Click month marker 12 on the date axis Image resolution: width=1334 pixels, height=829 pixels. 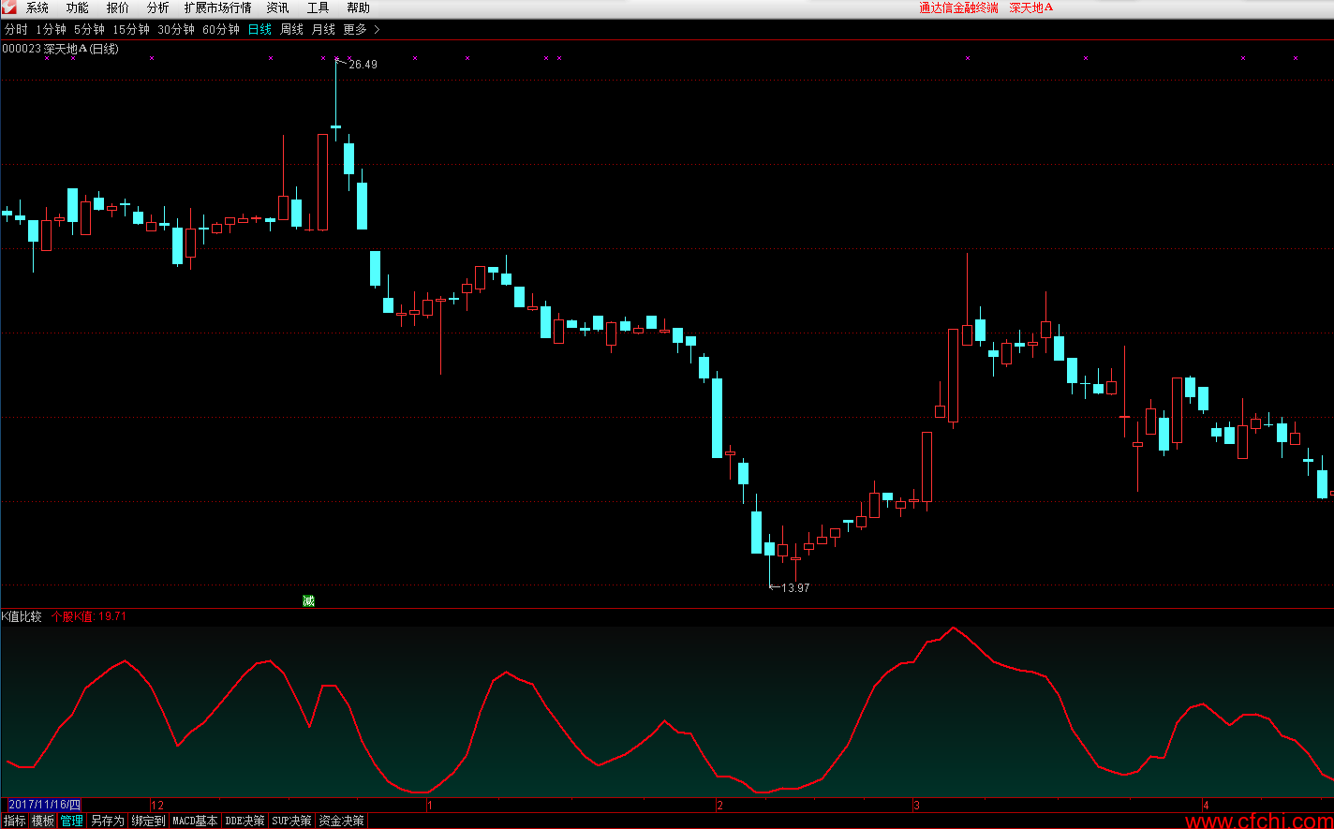point(157,805)
